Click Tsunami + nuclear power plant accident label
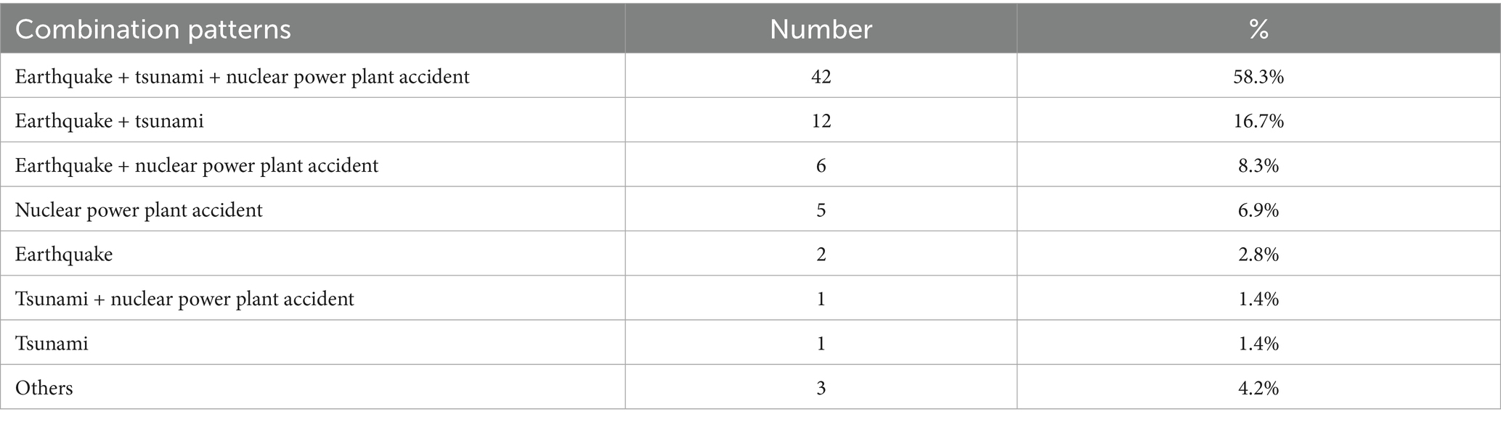 tap(184, 299)
